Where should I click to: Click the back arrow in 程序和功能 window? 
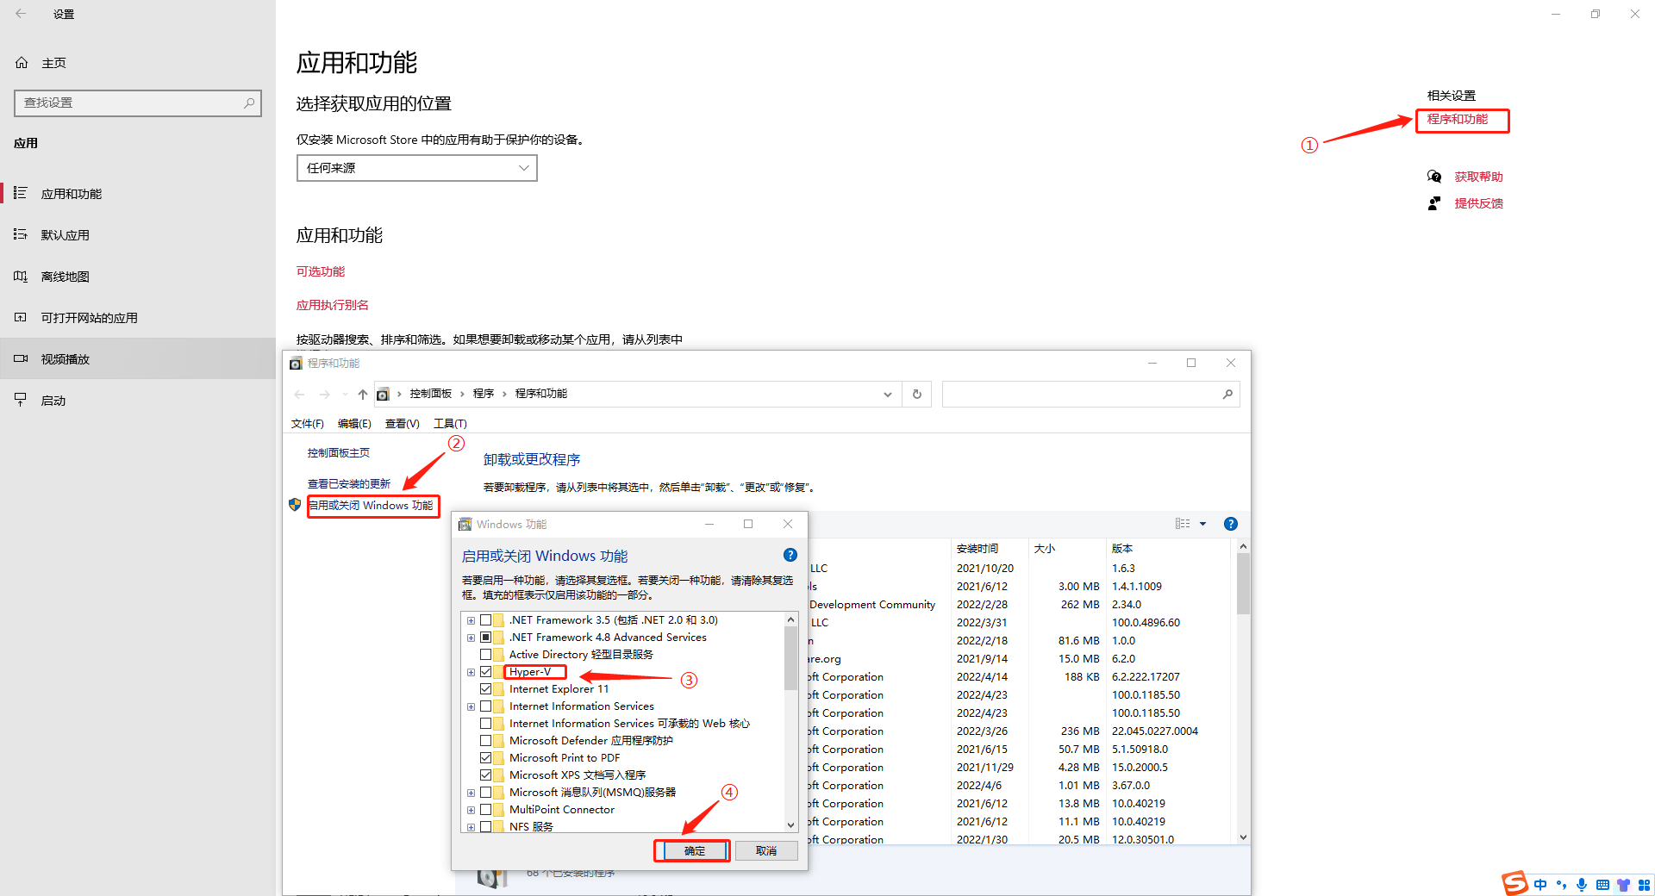299,394
